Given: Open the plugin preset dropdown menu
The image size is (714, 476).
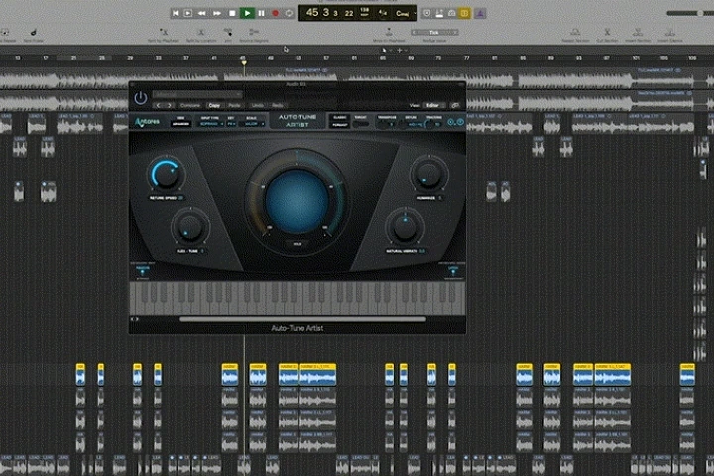Looking at the screenshot, I should click(197, 94).
